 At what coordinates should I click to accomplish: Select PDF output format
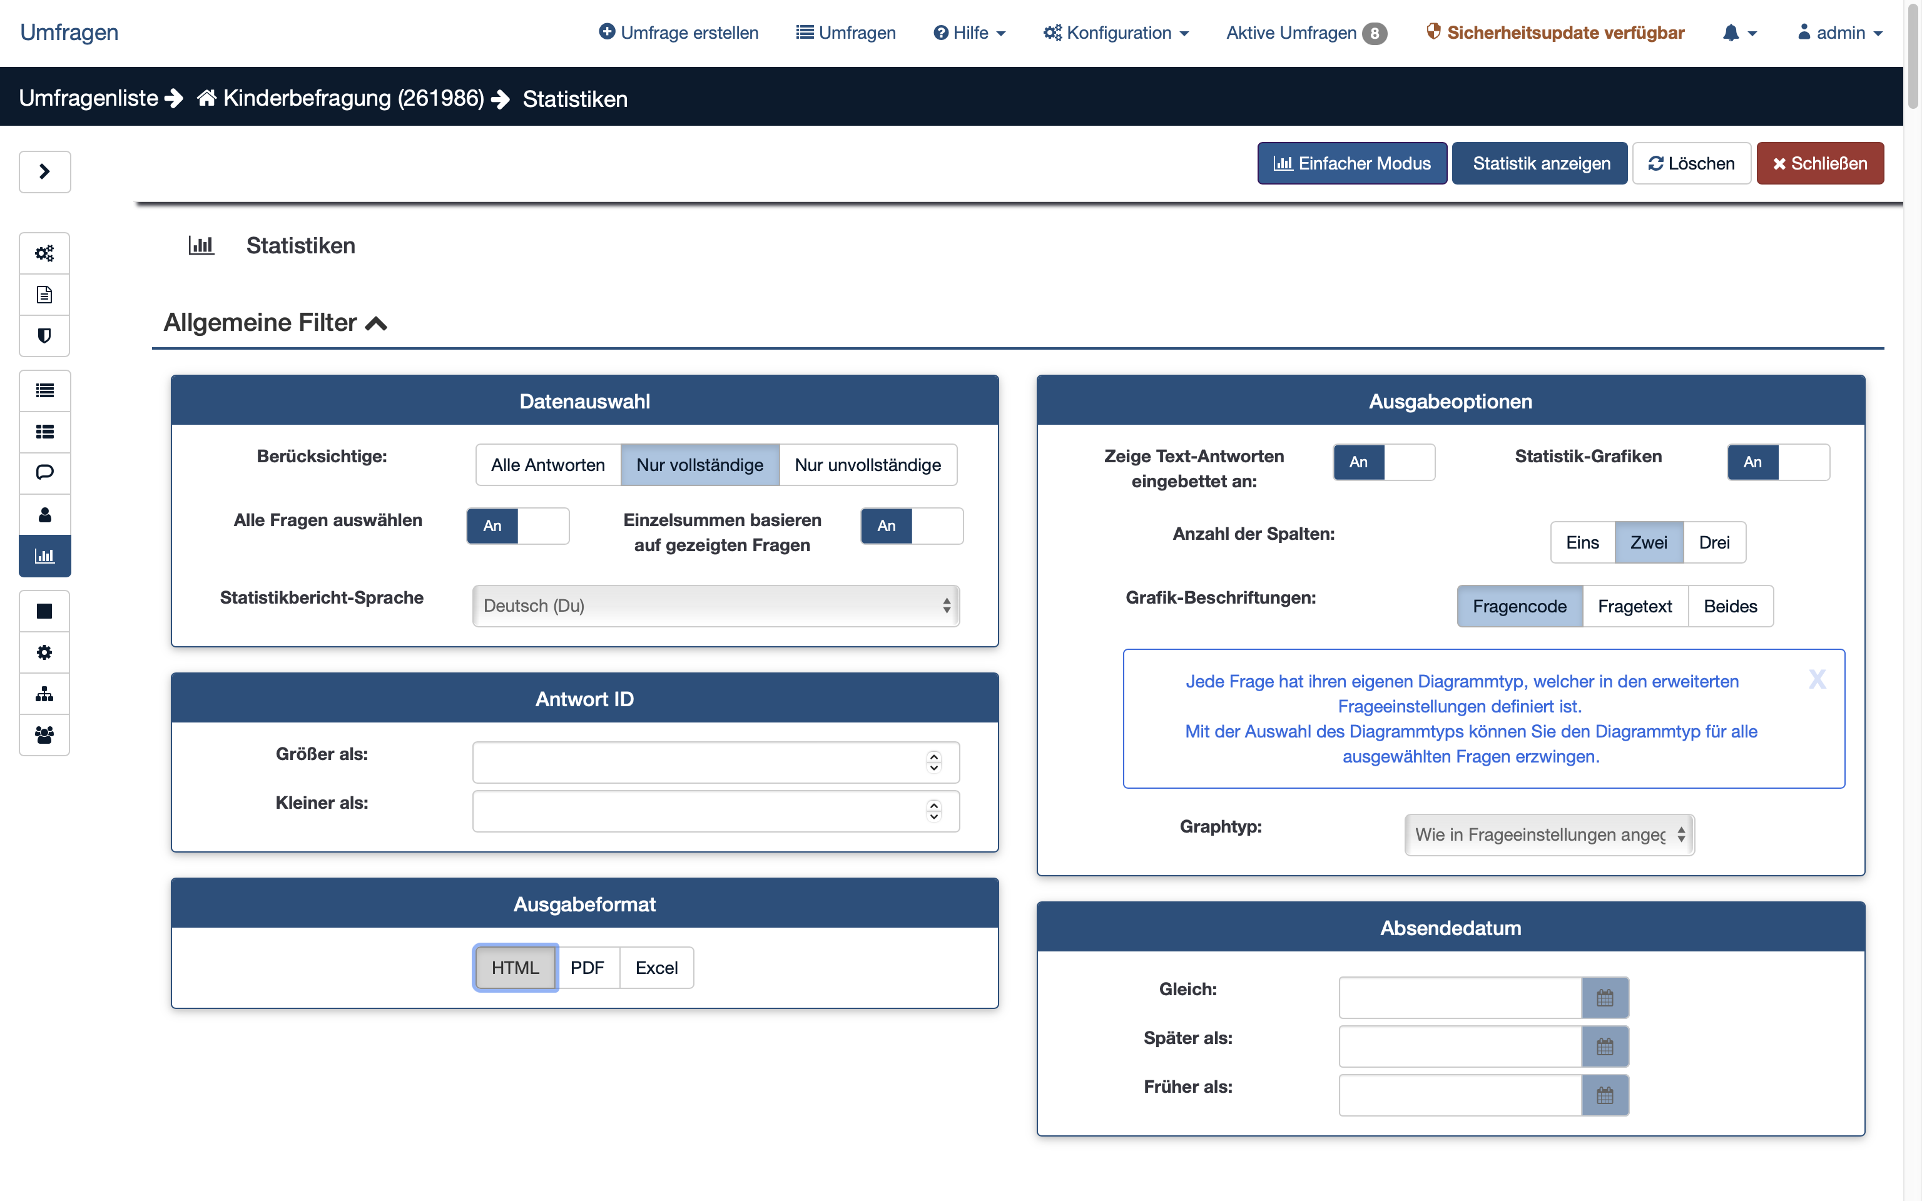587,968
